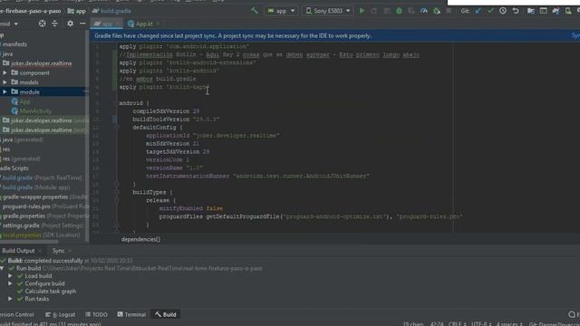The height and width of the screenshot is (326, 580).
Task: Click the Profile gauge icon
Action: [424, 11]
